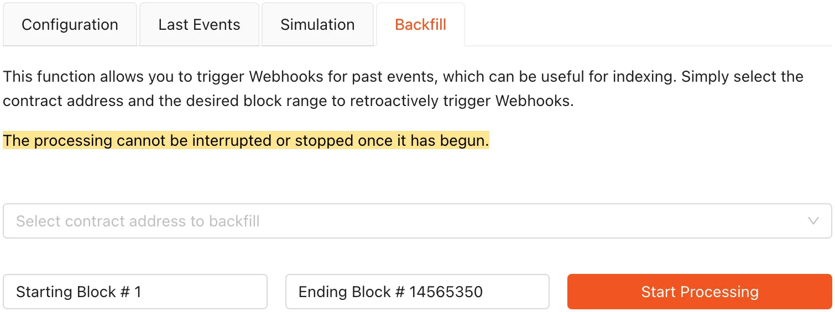
Task: Click the value 14565350 in Ending Block
Action: coord(446,292)
